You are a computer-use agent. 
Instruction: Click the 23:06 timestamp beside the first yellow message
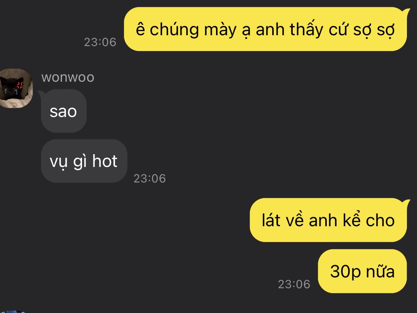tap(100, 42)
